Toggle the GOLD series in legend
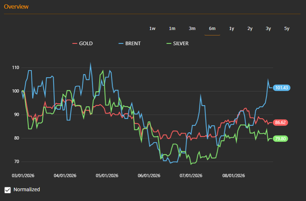Viewport: 306px width, 201px height. (x=82, y=43)
